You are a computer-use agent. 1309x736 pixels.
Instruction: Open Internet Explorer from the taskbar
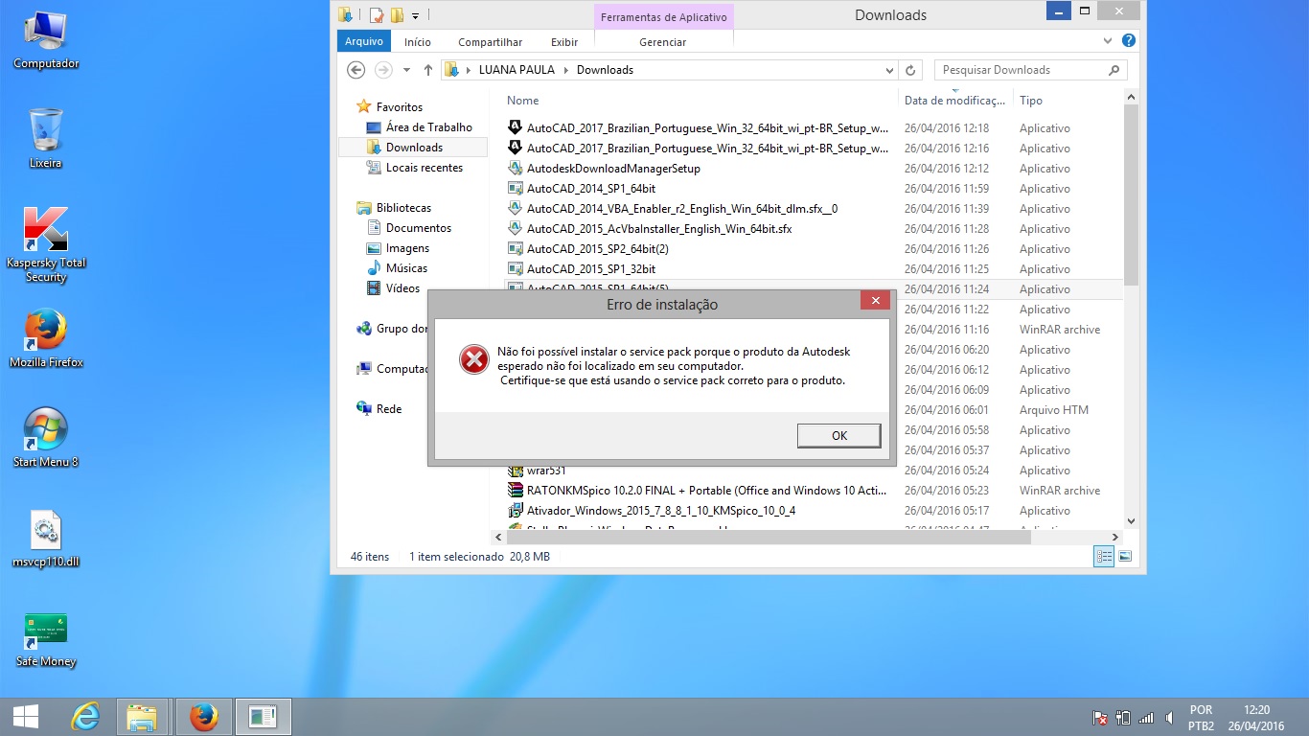pos(85,717)
